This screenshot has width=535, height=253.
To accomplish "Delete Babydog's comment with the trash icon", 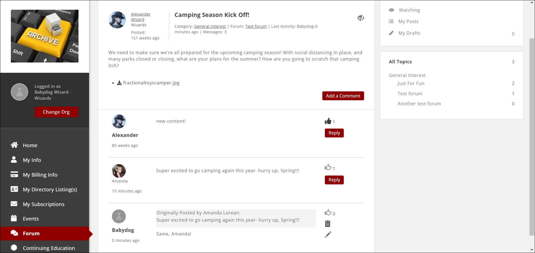I will [328, 224].
